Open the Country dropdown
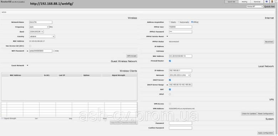Image resolution: width=278 pixels, height=136 pixels. pyautogui.click(x=42, y=36)
